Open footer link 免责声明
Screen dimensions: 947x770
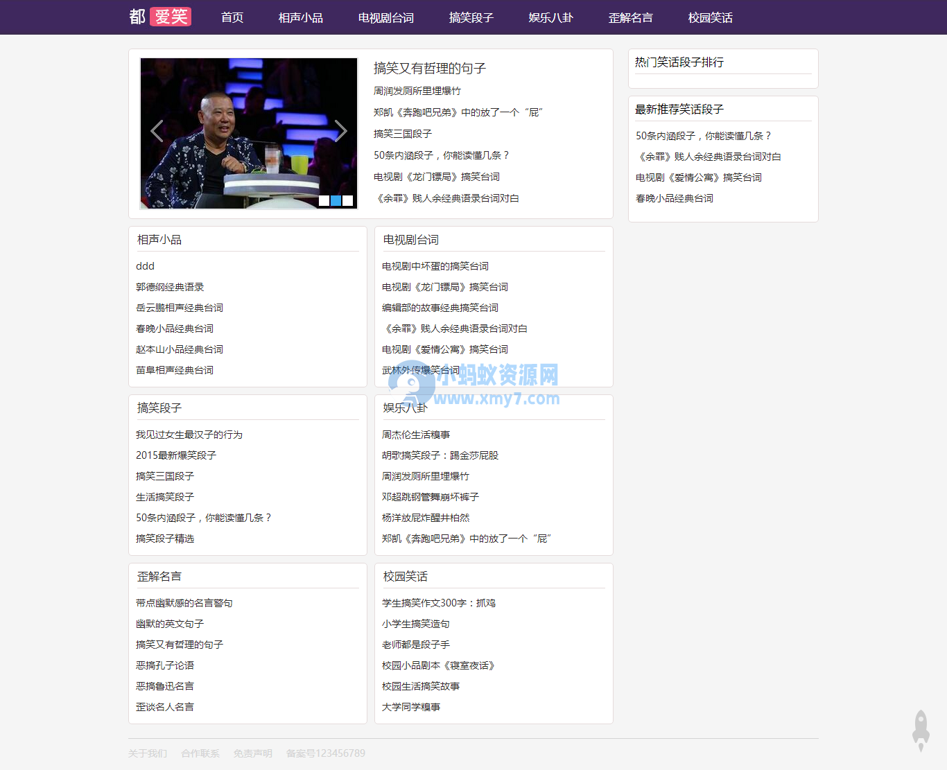(253, 753)
